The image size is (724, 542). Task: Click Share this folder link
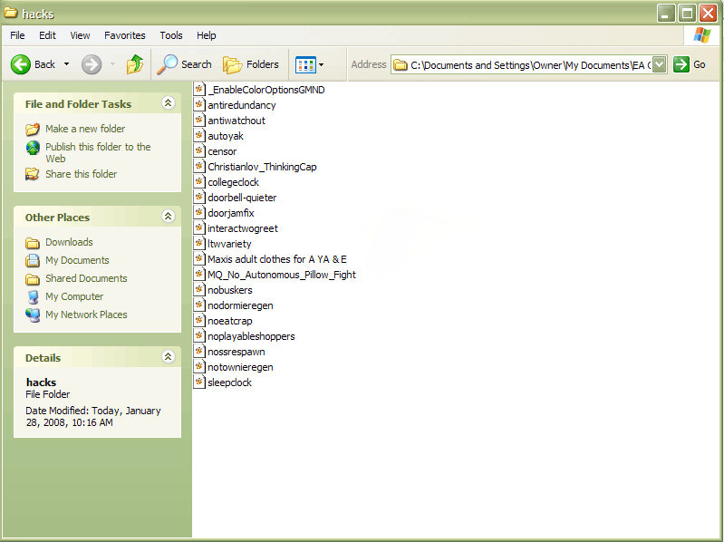81,174
